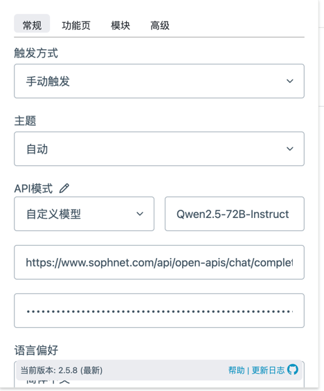This screenshot has height=391, width=324.
Task: Expand the 自动 theme dropdown
Action: pos(159,149)
